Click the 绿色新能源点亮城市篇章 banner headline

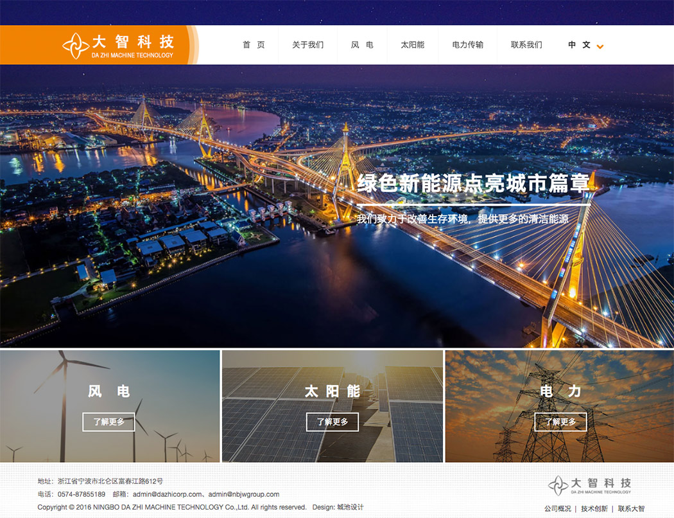point(473,184)
